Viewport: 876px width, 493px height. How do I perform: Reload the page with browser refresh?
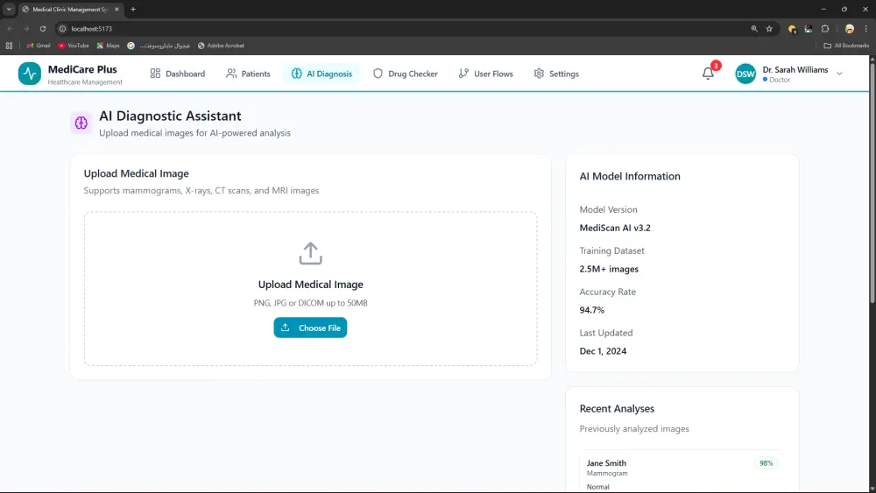[x=42, y=29]
